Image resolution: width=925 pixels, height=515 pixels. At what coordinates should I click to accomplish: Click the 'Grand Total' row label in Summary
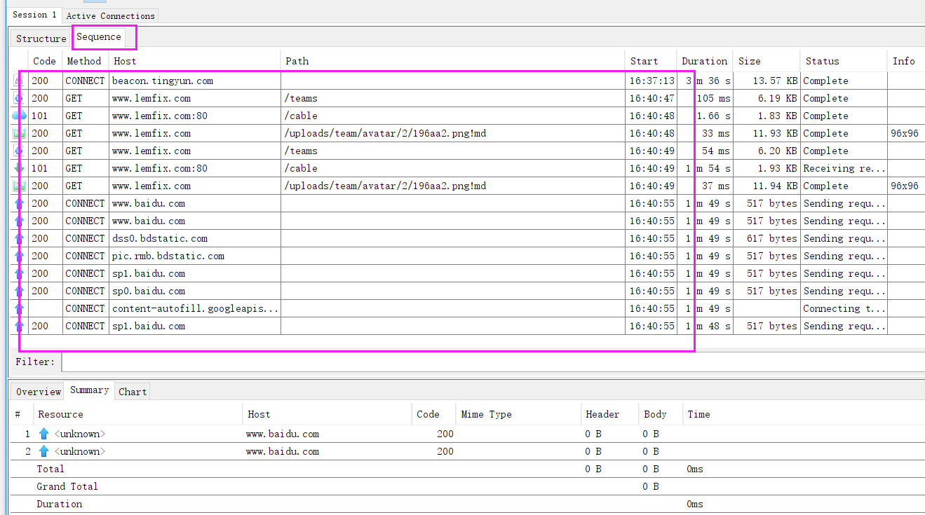[x=67, y=486]
